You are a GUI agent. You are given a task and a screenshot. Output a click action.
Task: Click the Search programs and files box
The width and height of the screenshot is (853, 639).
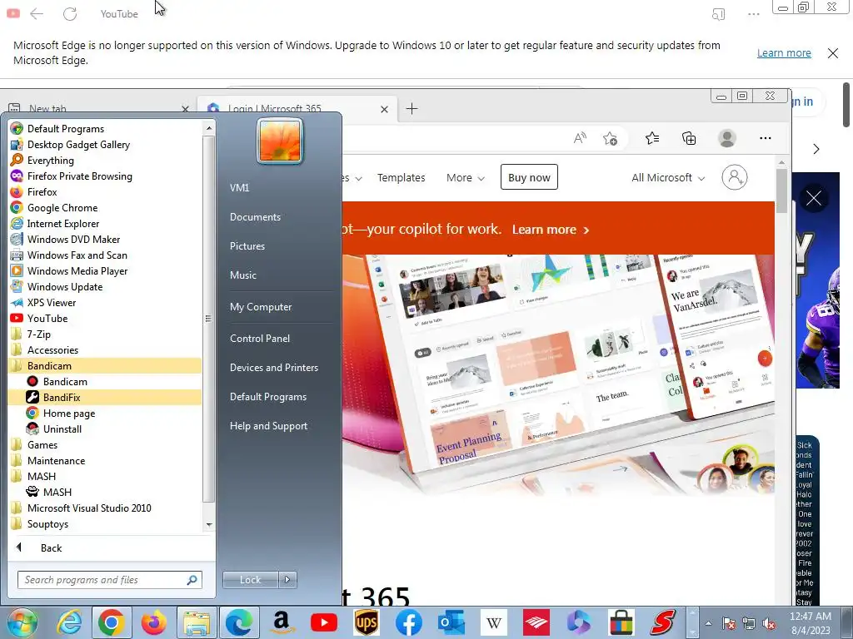pyautogui.click(x=109, y=580)
